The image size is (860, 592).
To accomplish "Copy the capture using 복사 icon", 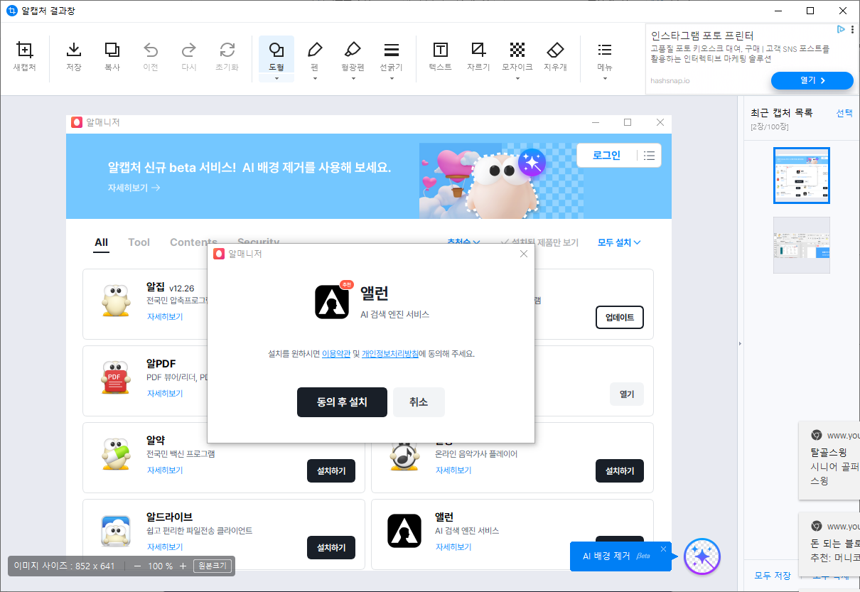I will coord(112,55).
